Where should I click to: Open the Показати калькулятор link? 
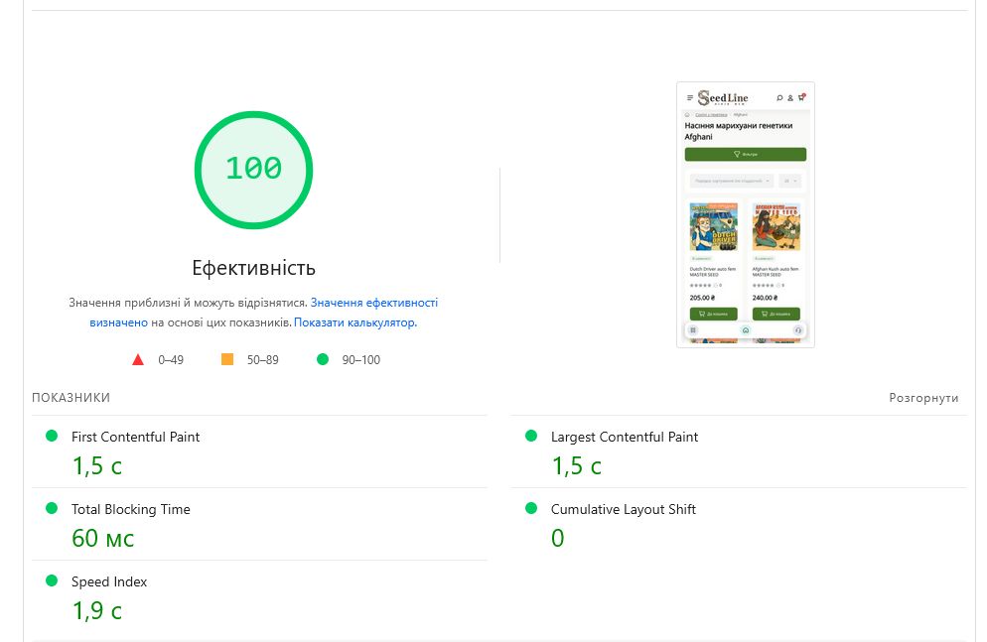tap(354, 322)
